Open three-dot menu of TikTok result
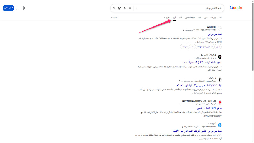The height and width of the screenshot is (143, 254). coord(193,58)
